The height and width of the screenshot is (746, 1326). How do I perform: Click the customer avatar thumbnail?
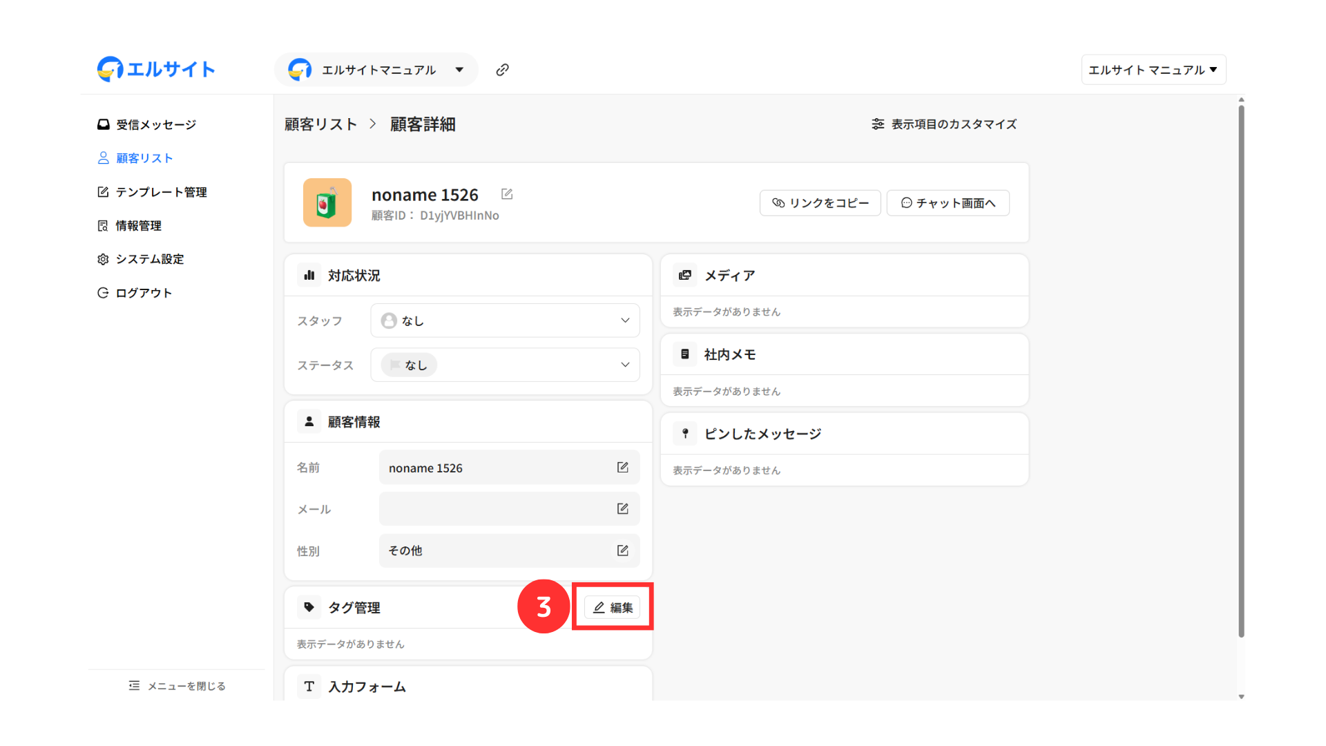(327, 203)
